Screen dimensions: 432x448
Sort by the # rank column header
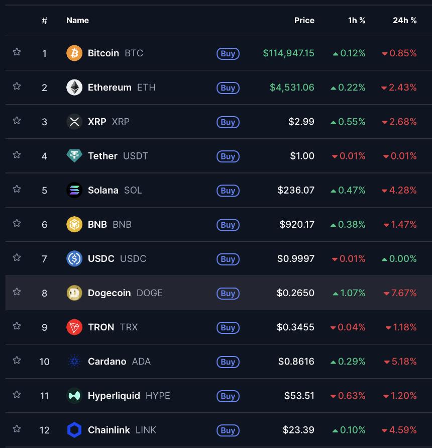(x=44, y=21)
